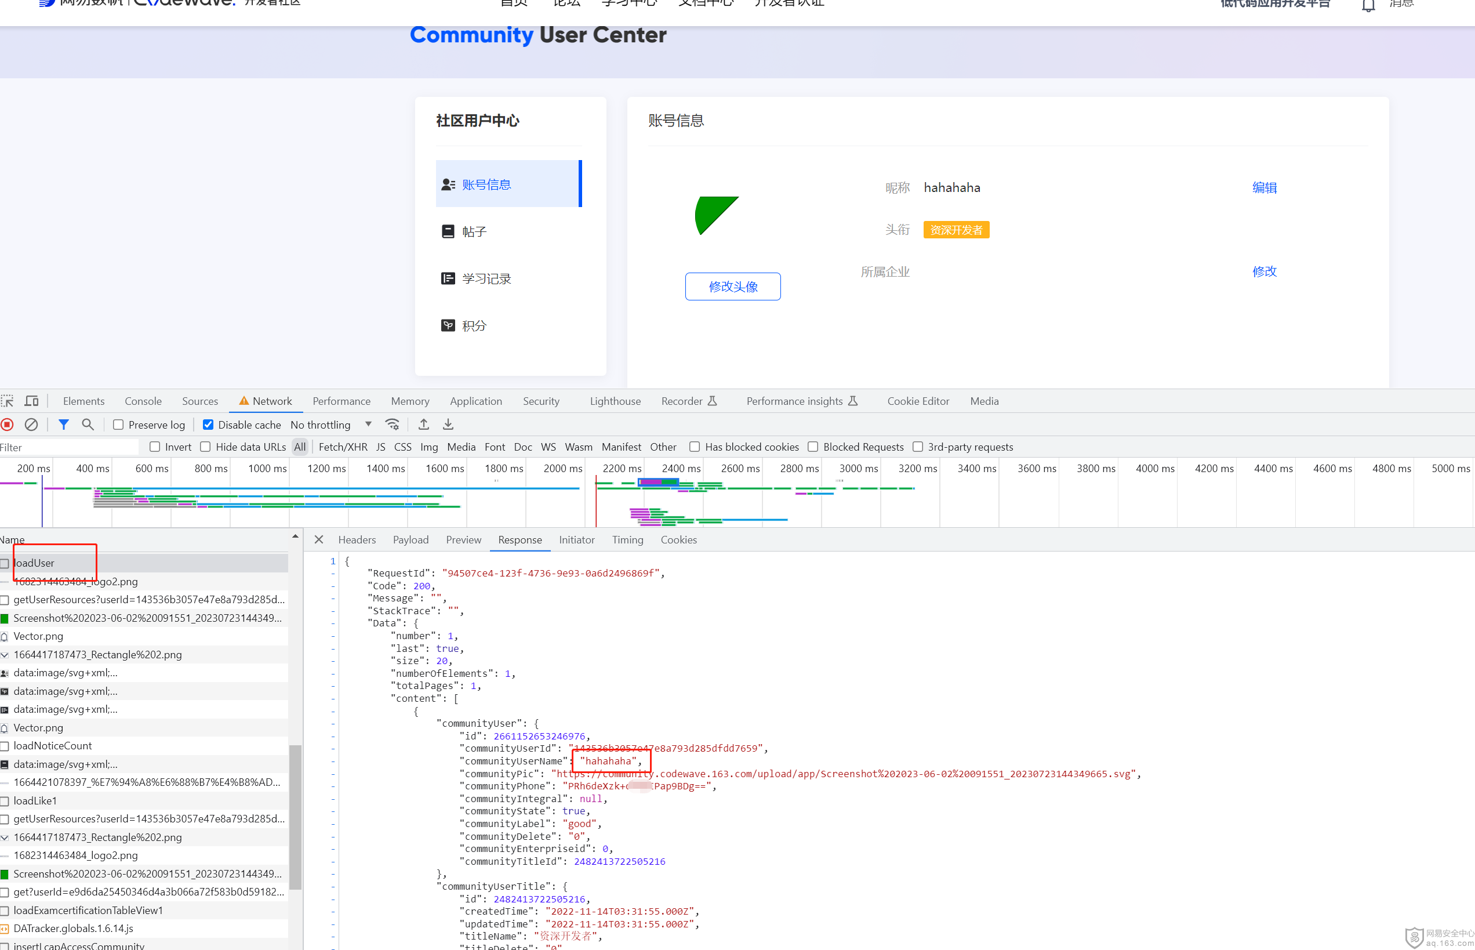Check Has blocked cookies
Image resolution: width=1475 pixels, height=950 pixels.
[695, 447]
